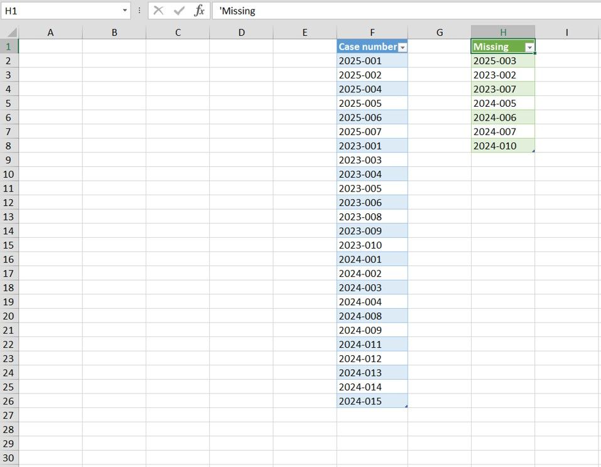601x467 pixels.
Task: Click cell containing 2025-006
Action: pyautogui.click(x=372, y=117)
